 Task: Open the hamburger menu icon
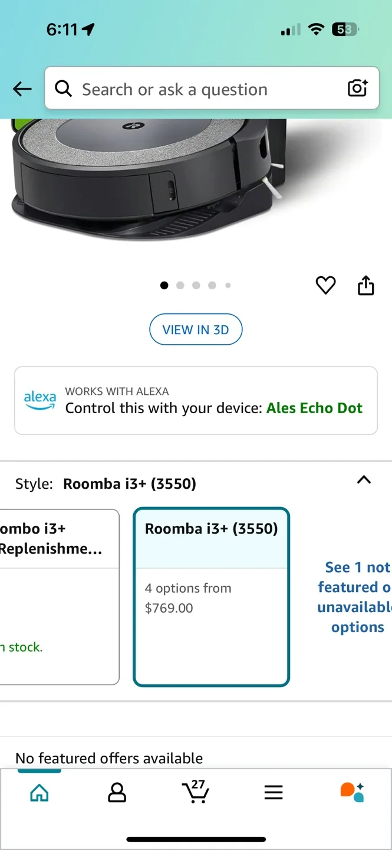point(274,793)
